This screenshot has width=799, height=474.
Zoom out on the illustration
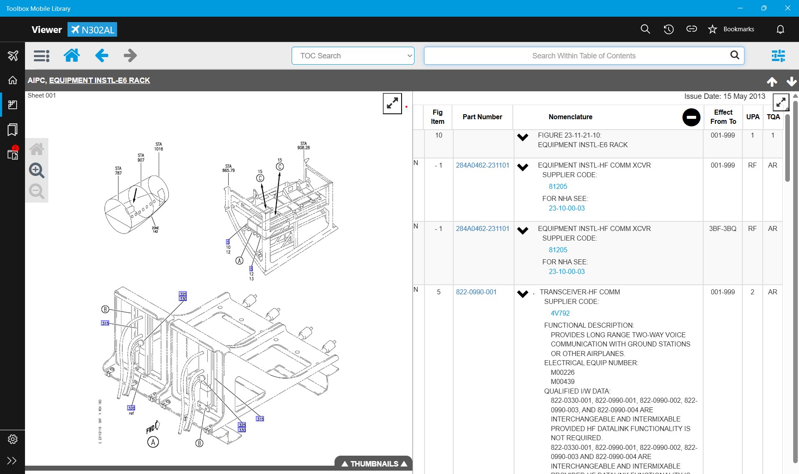pos(37,191)
